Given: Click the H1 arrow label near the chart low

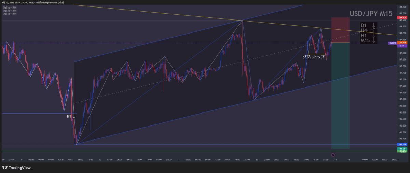Looking at the screenshot, I should coord(71,117).
